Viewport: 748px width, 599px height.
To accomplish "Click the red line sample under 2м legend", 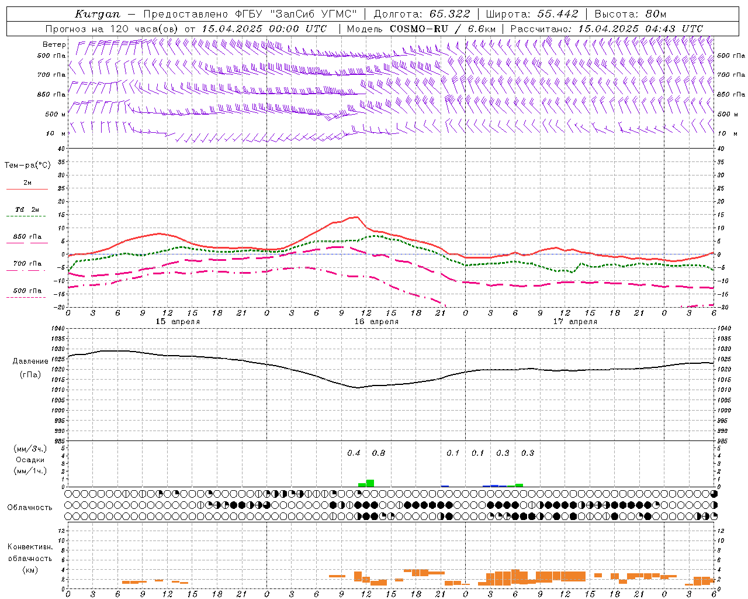I will (x=27, y=190).
